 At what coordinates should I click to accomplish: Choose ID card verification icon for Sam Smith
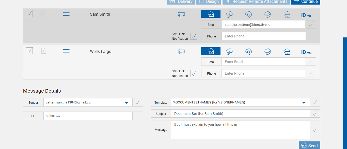pyautogui.click(x=287, y=14)
